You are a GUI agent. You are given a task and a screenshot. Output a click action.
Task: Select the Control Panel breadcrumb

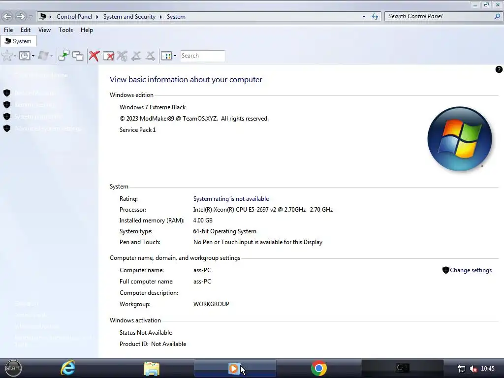(x=74, y=17)
